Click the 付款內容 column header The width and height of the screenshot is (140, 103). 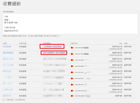coord(23,43)
